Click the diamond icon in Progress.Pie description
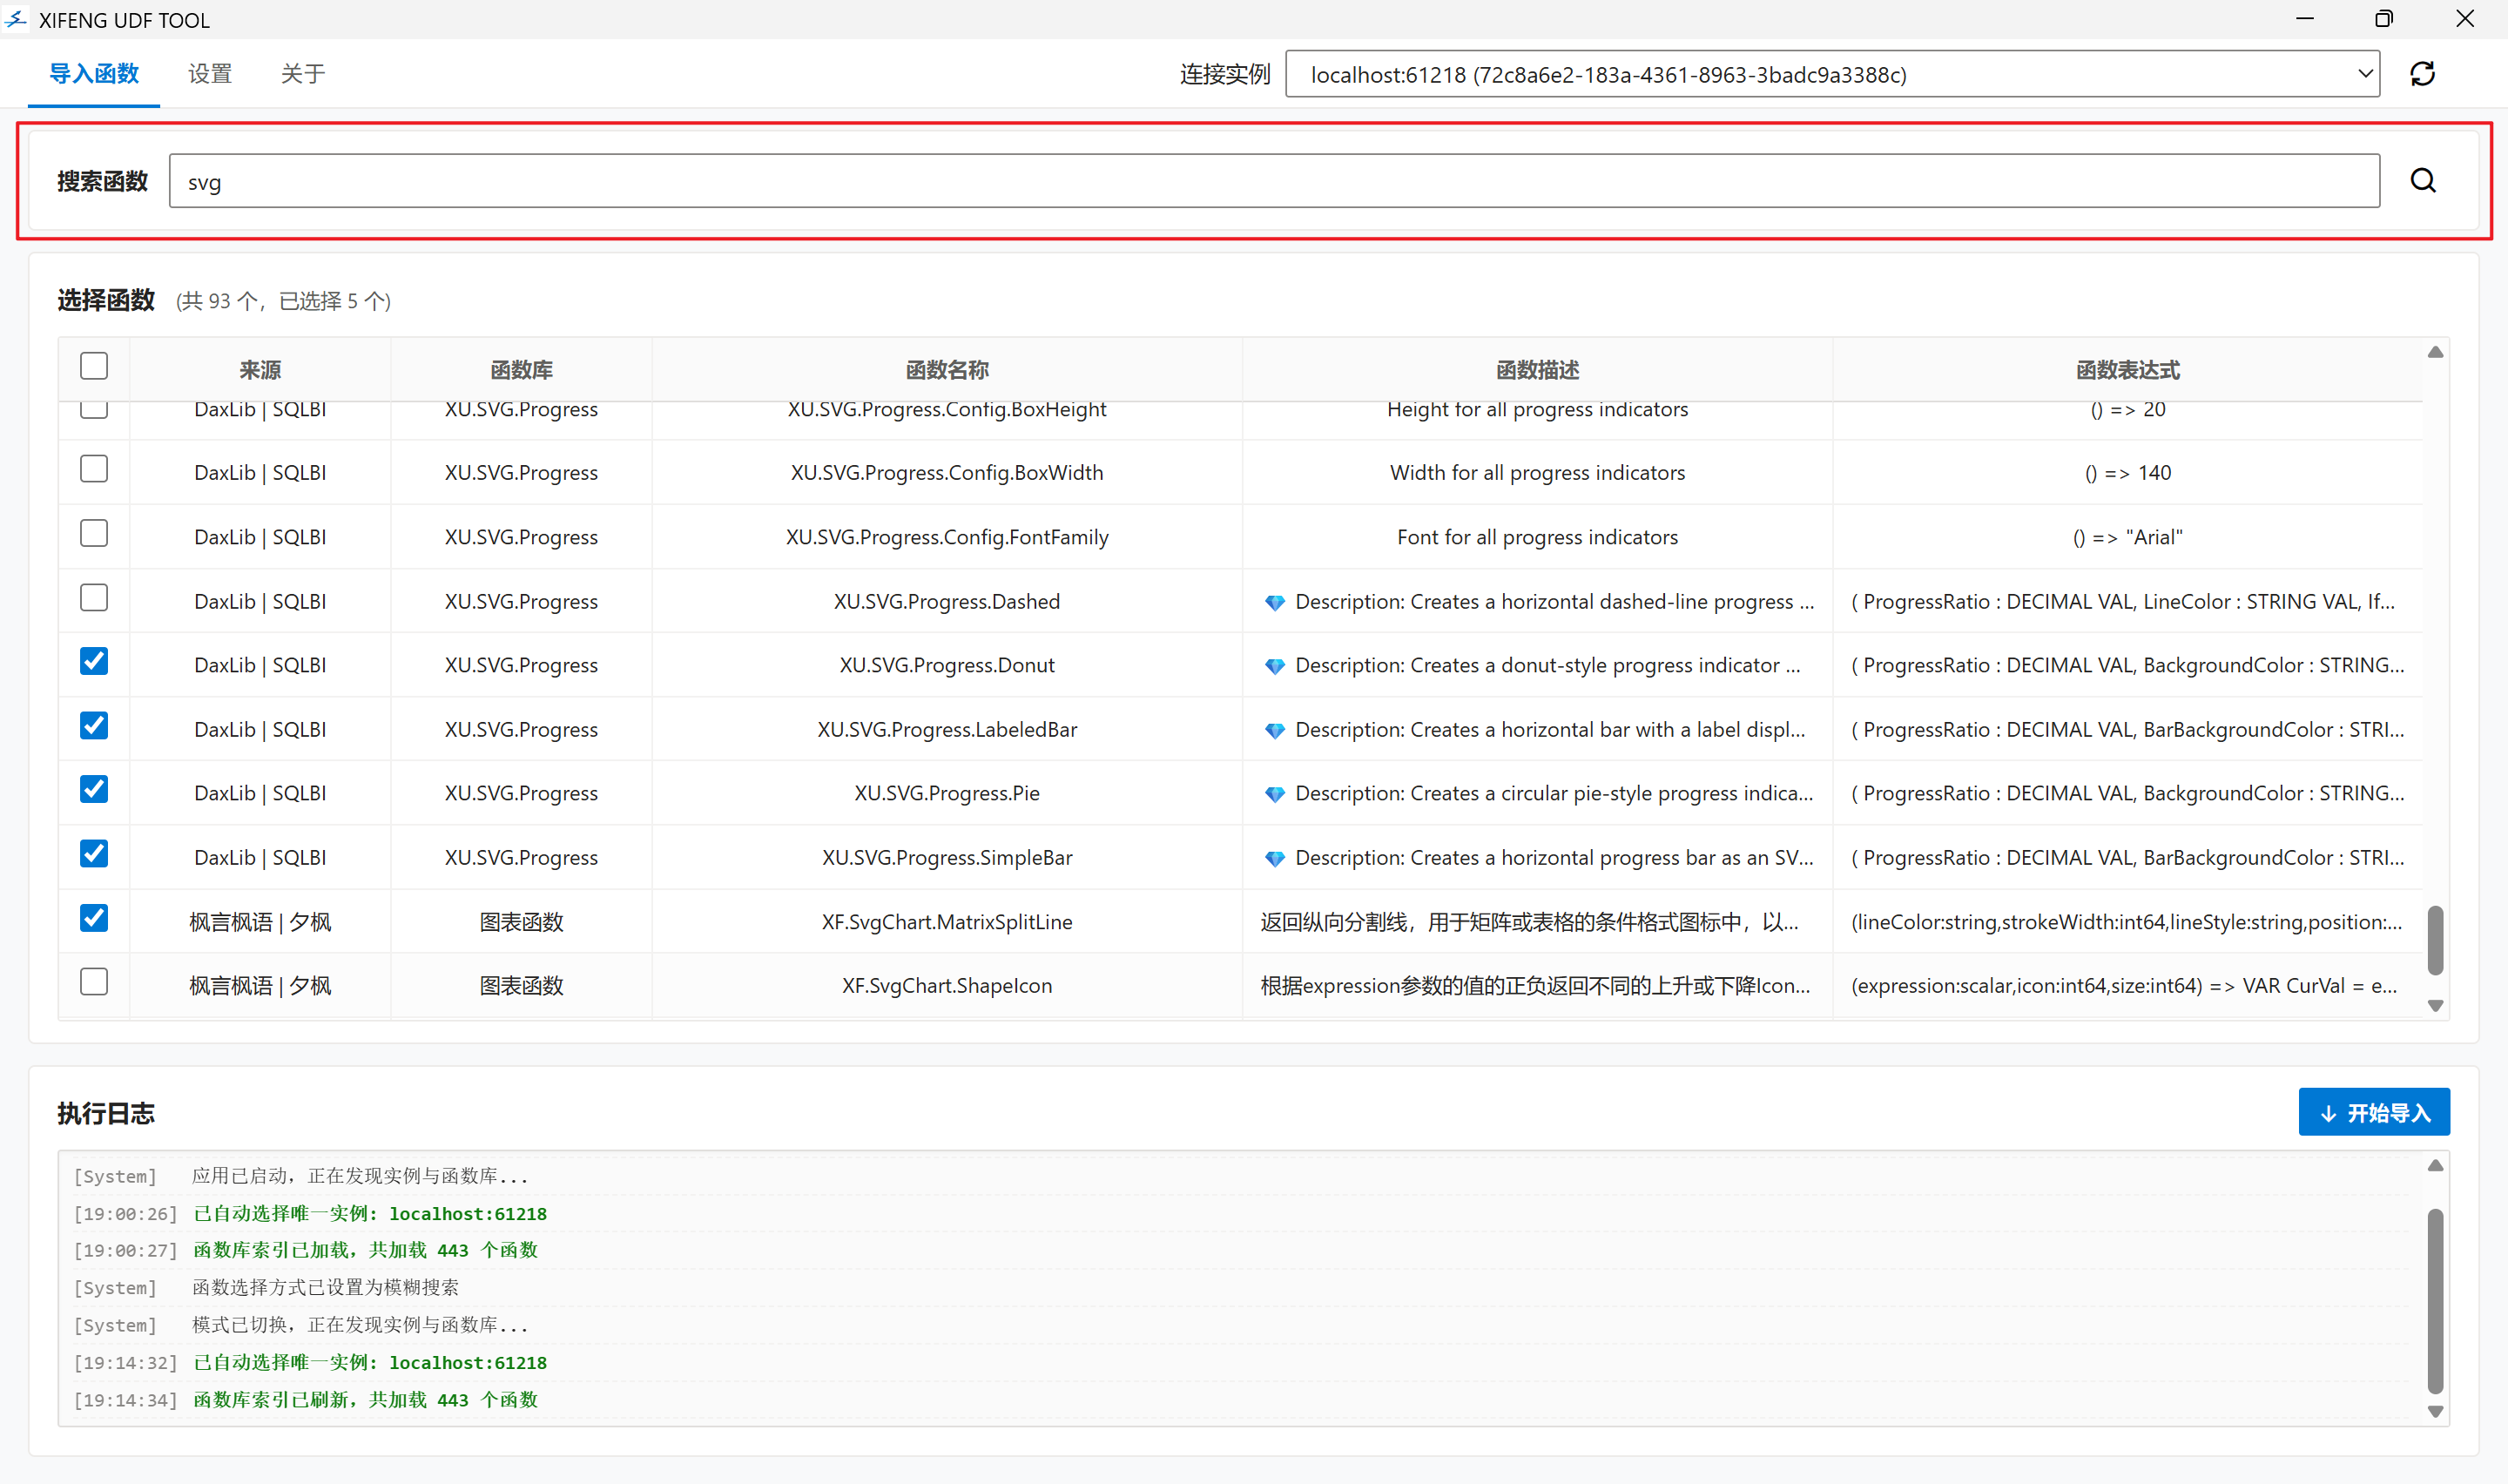 [x=1275, y=794]
